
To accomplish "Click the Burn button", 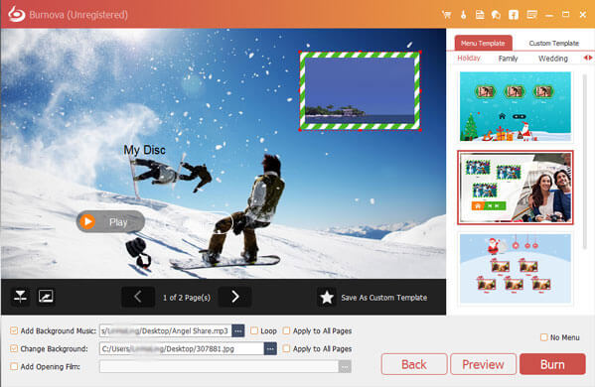I will tap(552, 364).
